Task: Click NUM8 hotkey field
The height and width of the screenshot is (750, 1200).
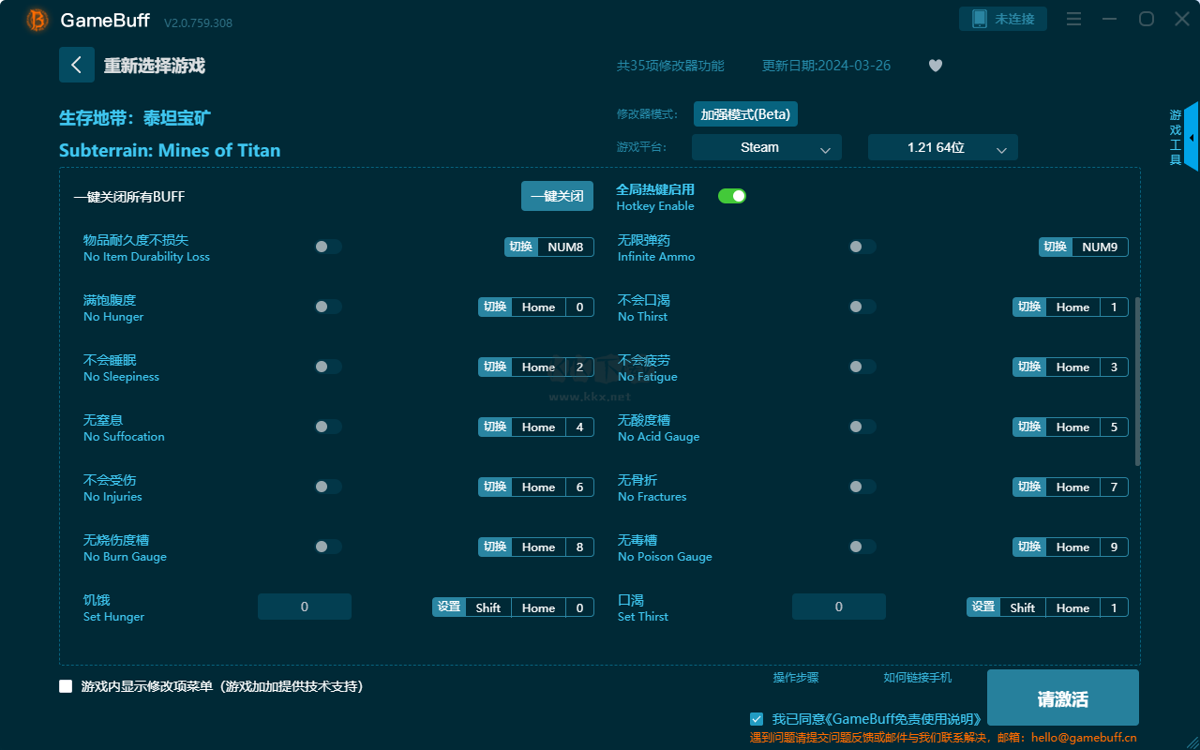Action: pos(565,247)
